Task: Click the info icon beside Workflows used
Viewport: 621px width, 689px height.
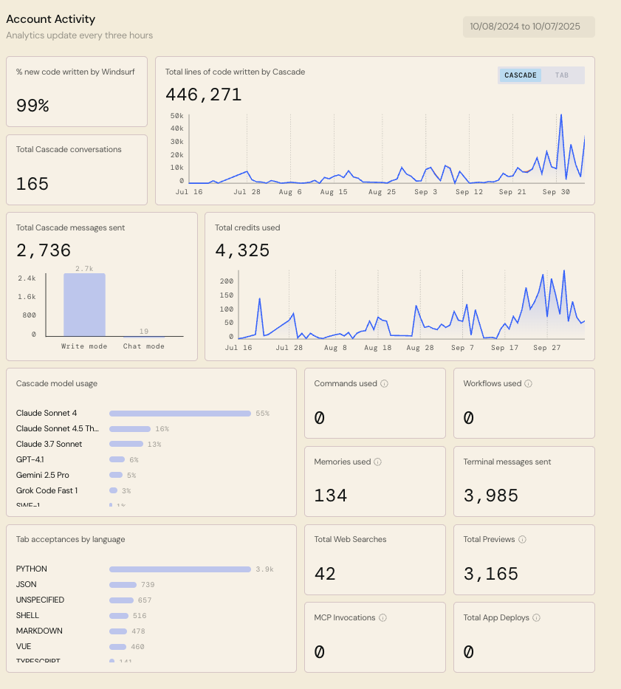Action: click(x=529, y=384)
